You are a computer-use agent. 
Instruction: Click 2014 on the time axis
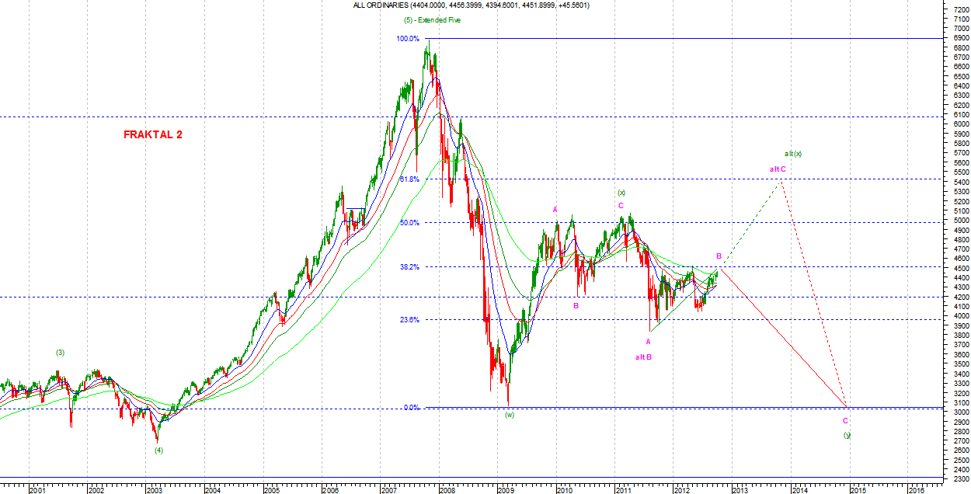pyautogui.click(x=798, y=489)
